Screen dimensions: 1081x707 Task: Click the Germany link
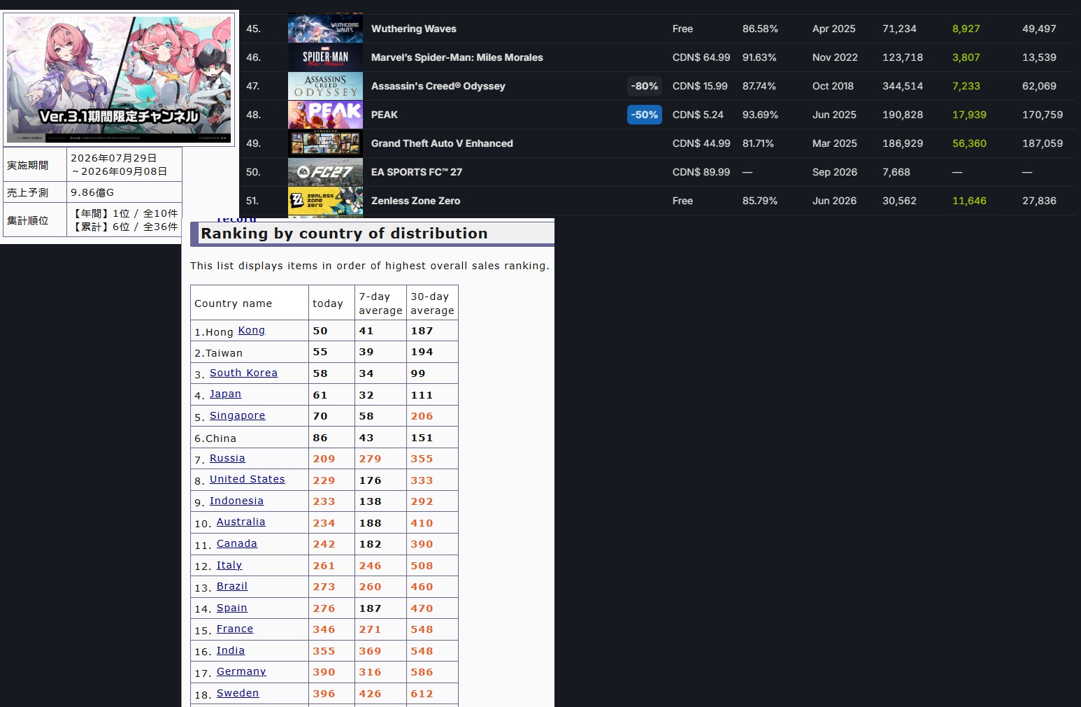click(241, 671)
